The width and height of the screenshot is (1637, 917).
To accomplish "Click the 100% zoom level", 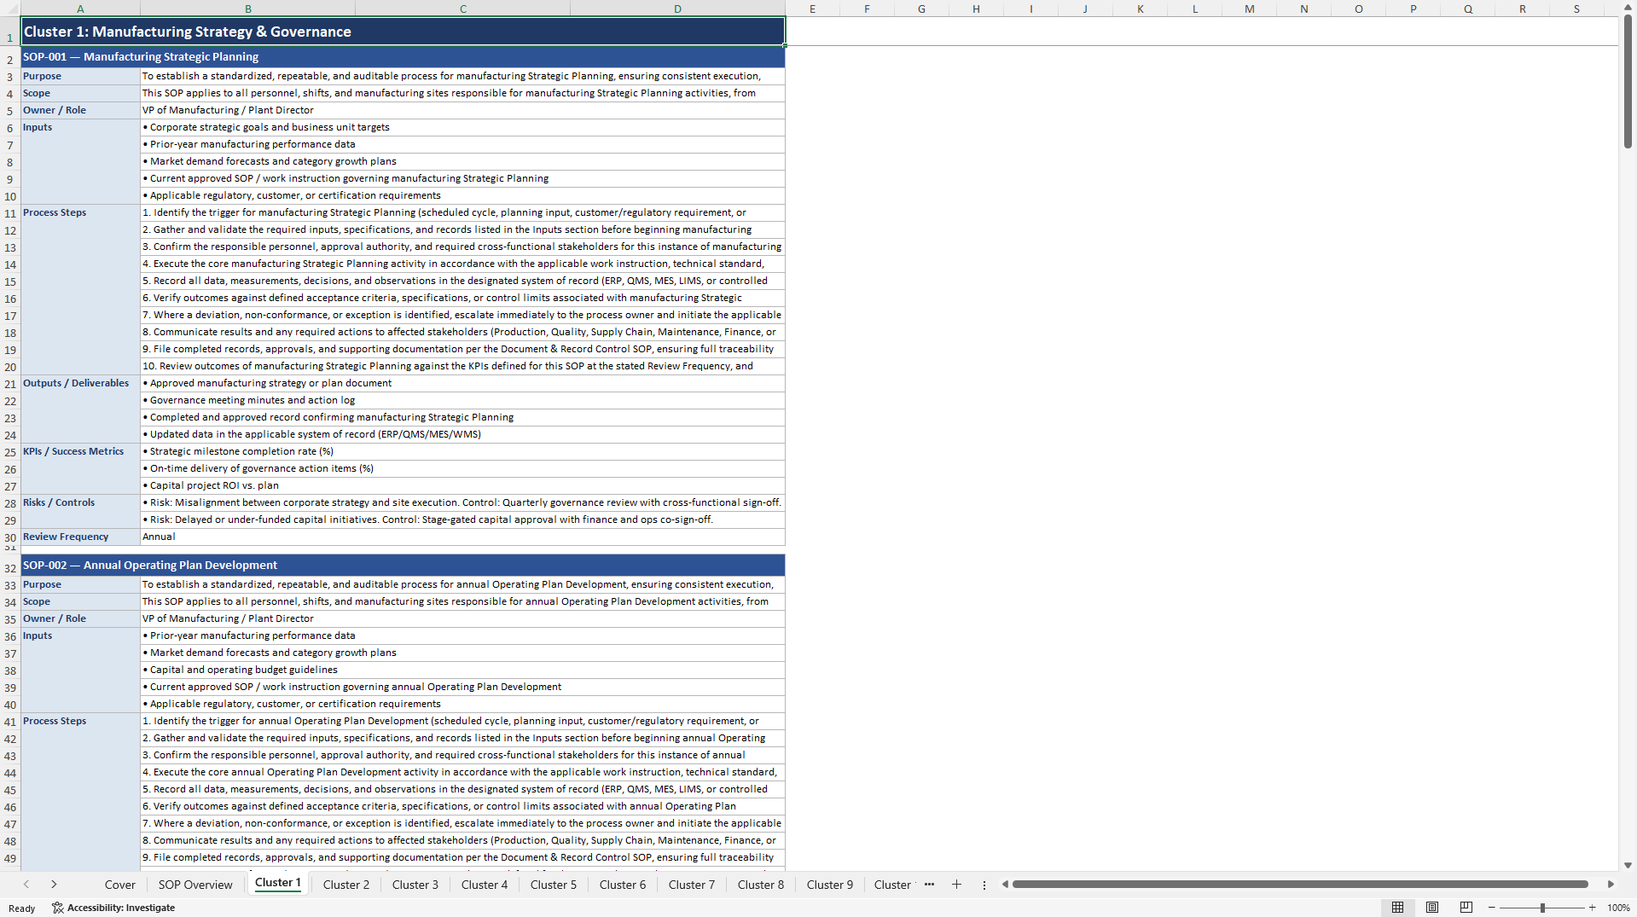I will click(1618, 908).
